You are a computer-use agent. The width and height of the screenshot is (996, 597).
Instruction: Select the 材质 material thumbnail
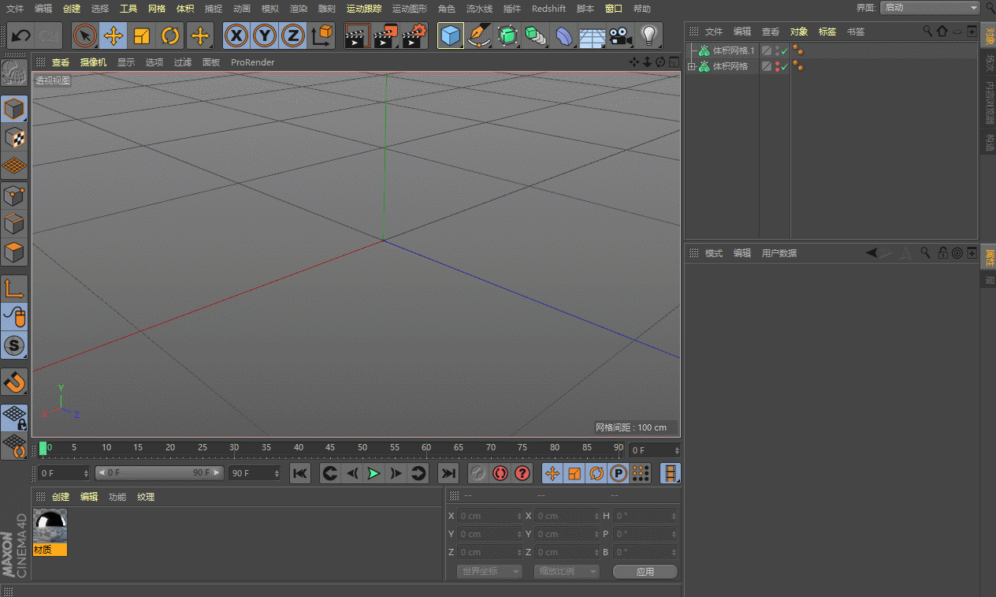pos(50,526)
